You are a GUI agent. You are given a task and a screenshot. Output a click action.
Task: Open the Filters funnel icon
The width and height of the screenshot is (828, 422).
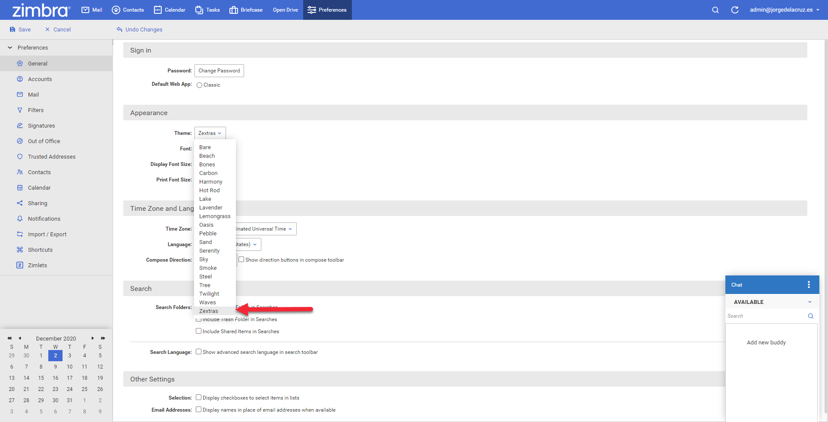pos(20,110)
